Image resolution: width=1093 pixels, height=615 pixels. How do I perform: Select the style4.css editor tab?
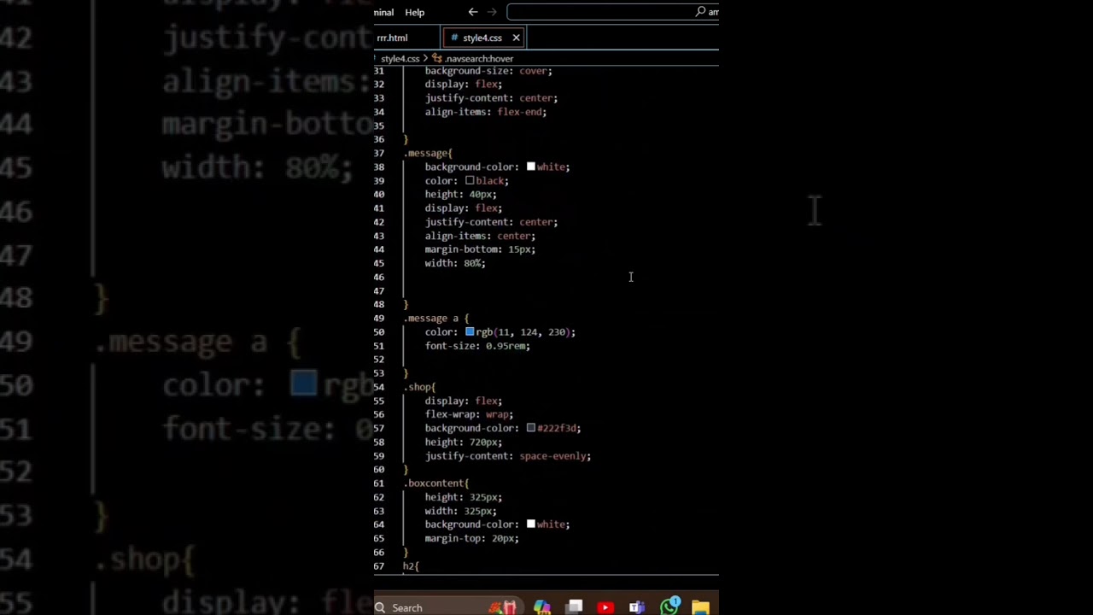pyautogui.click(x=482, y=38)
